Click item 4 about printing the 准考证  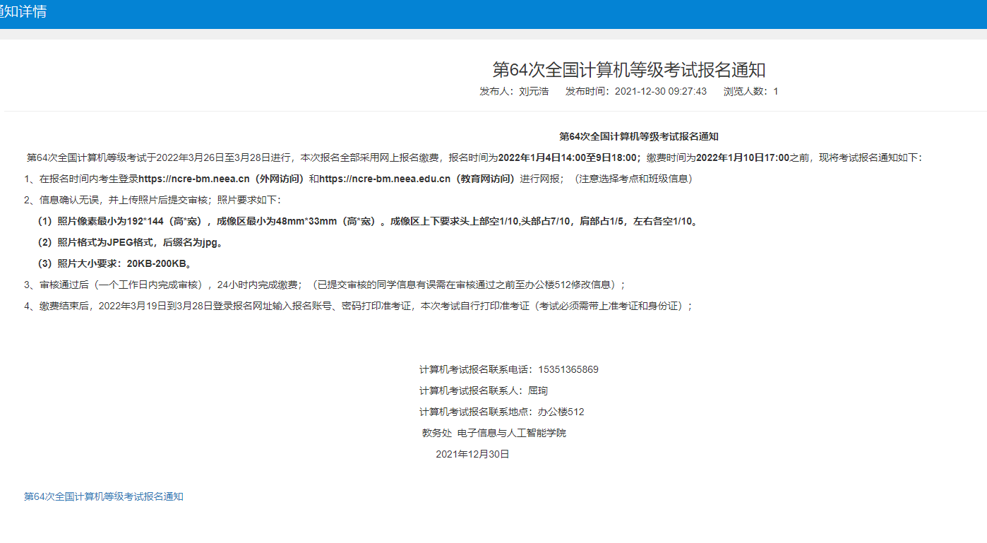click(359, 306)
